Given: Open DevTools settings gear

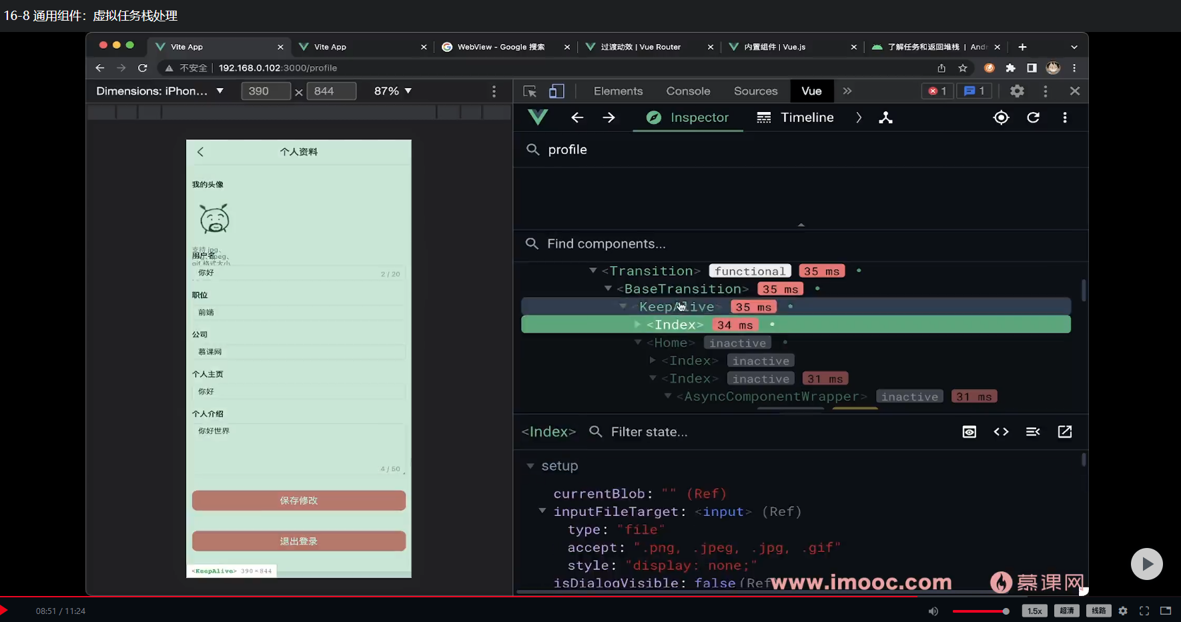Looking at the screenshot, I should [x=1017, y=91].
